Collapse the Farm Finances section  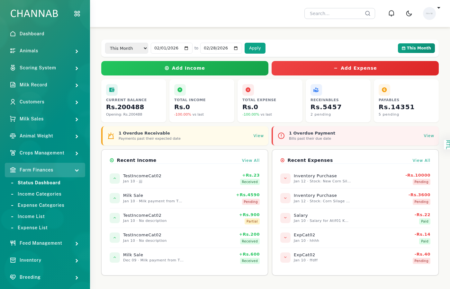[77, 170]
